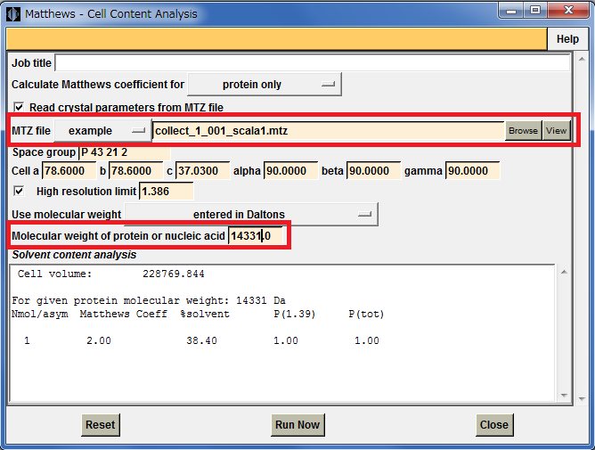Toggle Read crystal parameters from MTZ file checkbox
This screenshot has height=450, width=595.
point(19,107)
